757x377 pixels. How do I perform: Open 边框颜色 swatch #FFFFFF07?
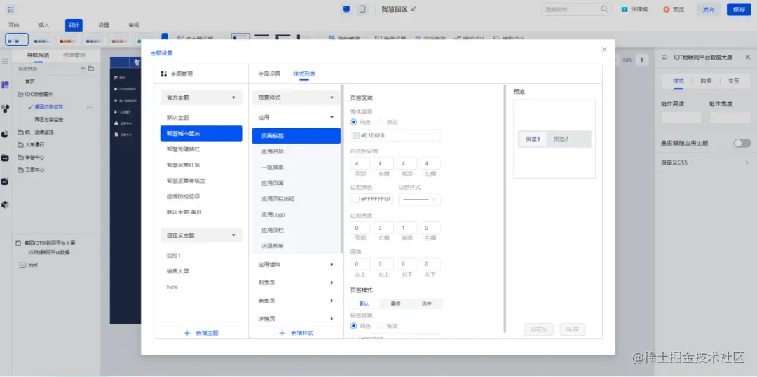pos(356,199)
